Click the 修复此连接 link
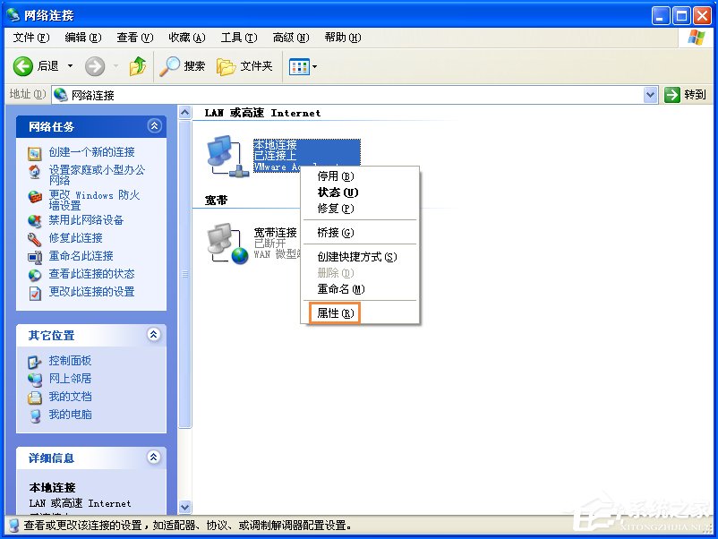The image size is (718, 539). [75, 238]
